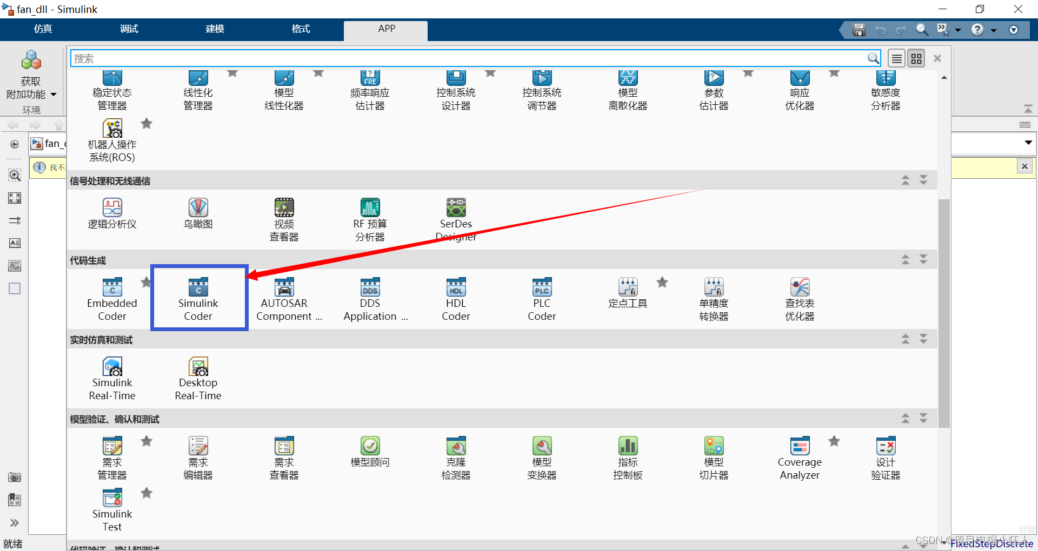1038x551 pixels.
Task: Open the 需求编辑器 app
Action: [198, 458]
